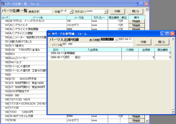Click the form icon in パーツ在庫明細 title bar
176x124 pixels.
pos(50,34)
